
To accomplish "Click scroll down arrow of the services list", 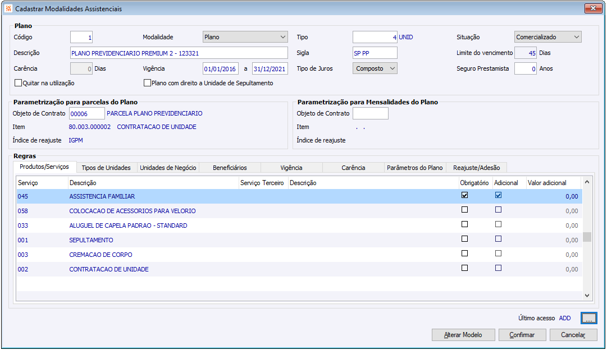I will coord(587,296).
